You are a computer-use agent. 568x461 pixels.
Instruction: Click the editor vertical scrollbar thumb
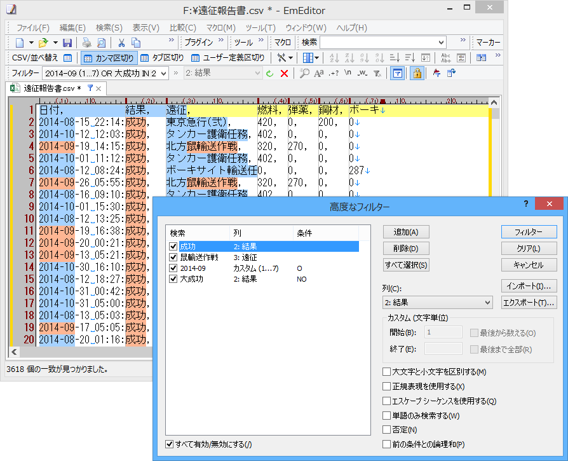click(x=494, y=114)
